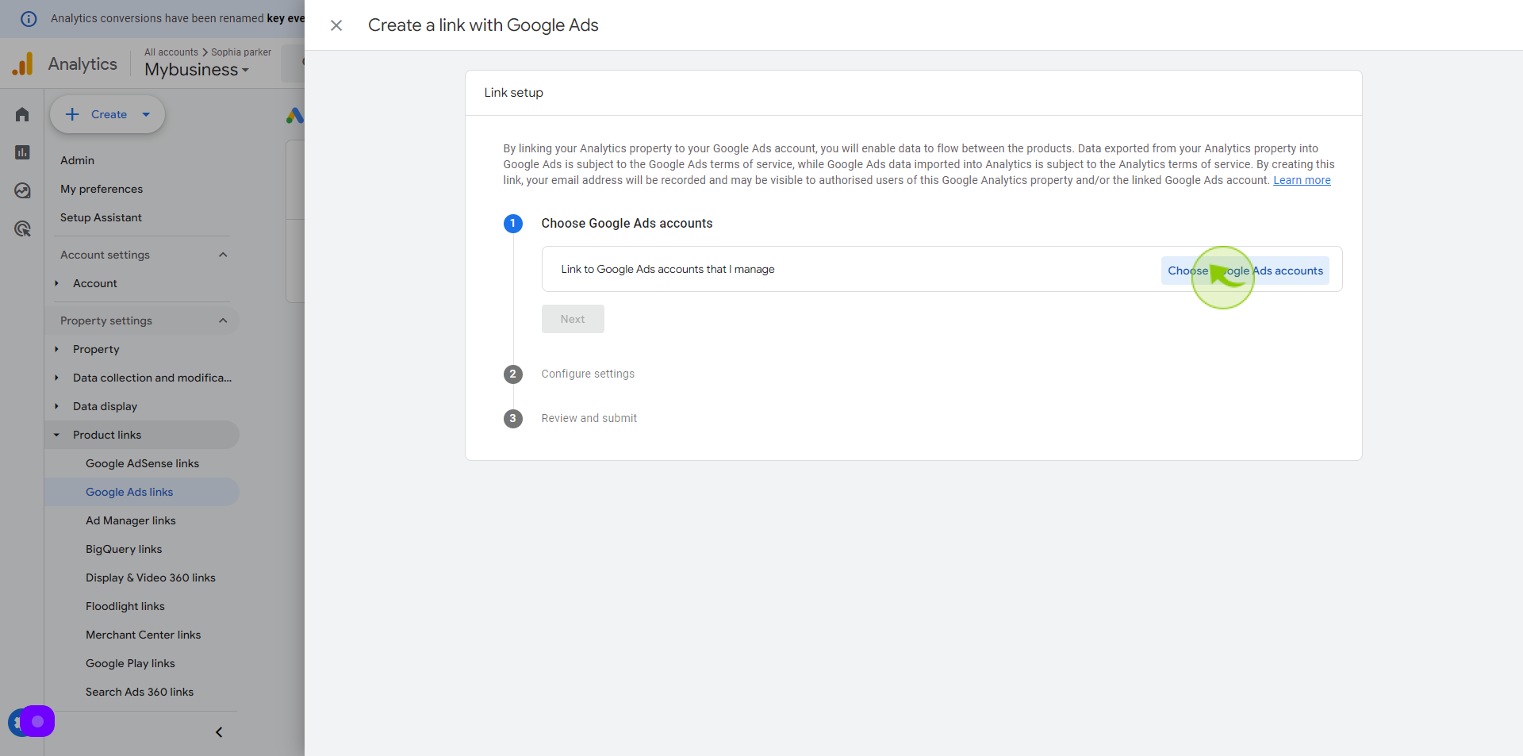Click step 3 Review and submit
This screenshot has width=1523, height=756.
(589, 418)
